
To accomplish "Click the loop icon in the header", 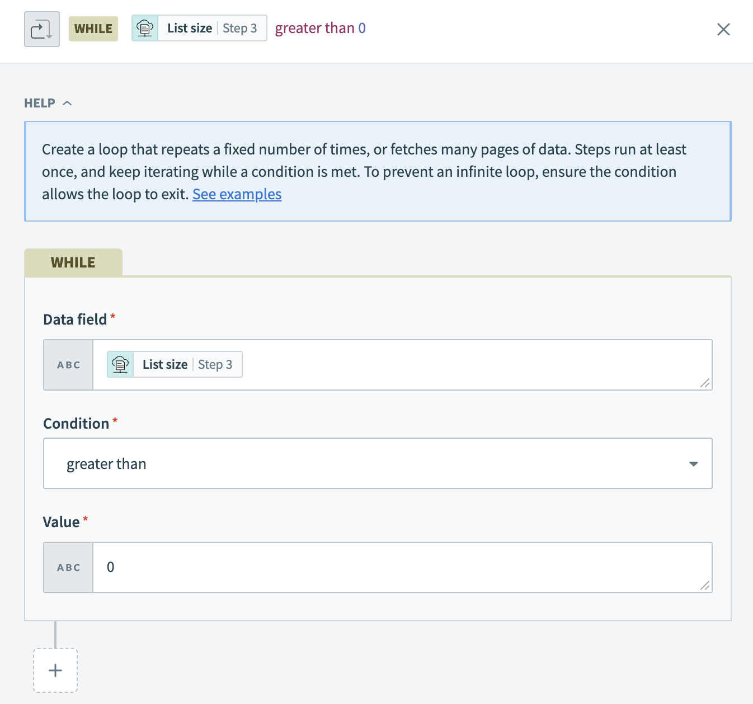I will [42, 29].
